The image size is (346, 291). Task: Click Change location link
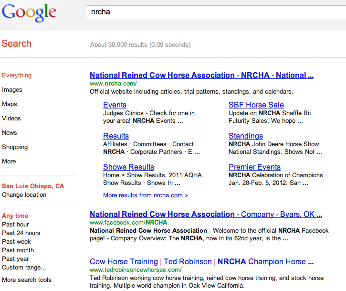pos(24,195)
